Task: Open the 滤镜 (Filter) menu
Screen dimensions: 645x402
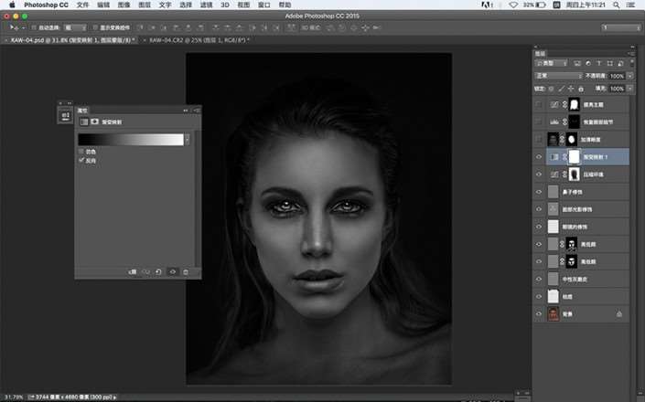Action: tap(207, 5)
